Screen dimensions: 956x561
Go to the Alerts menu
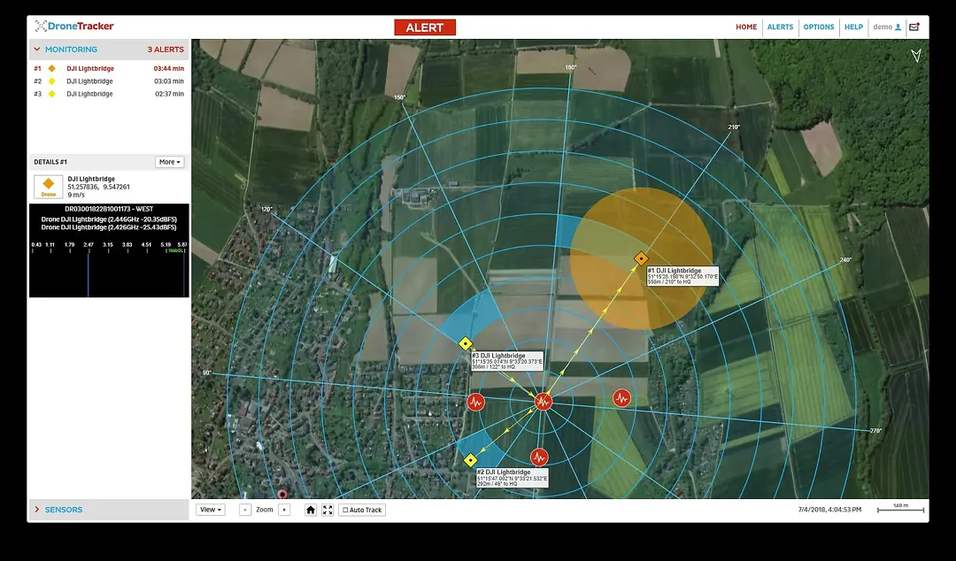coord(780,27)
